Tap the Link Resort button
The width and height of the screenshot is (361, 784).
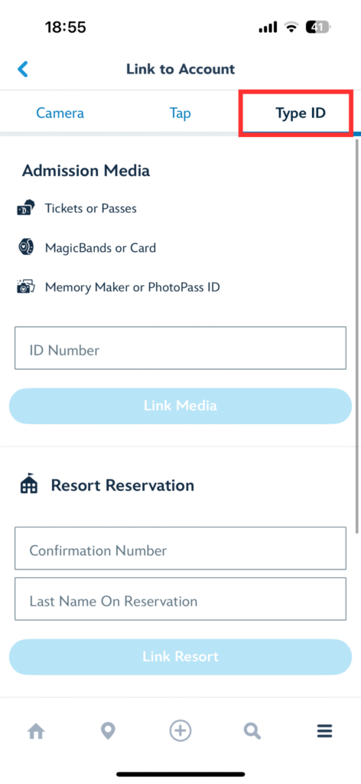(x=180, y=656)
